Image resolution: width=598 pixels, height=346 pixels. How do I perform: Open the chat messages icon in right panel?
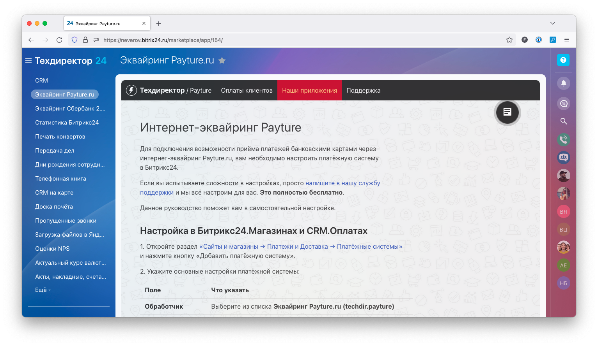[563, 104]
